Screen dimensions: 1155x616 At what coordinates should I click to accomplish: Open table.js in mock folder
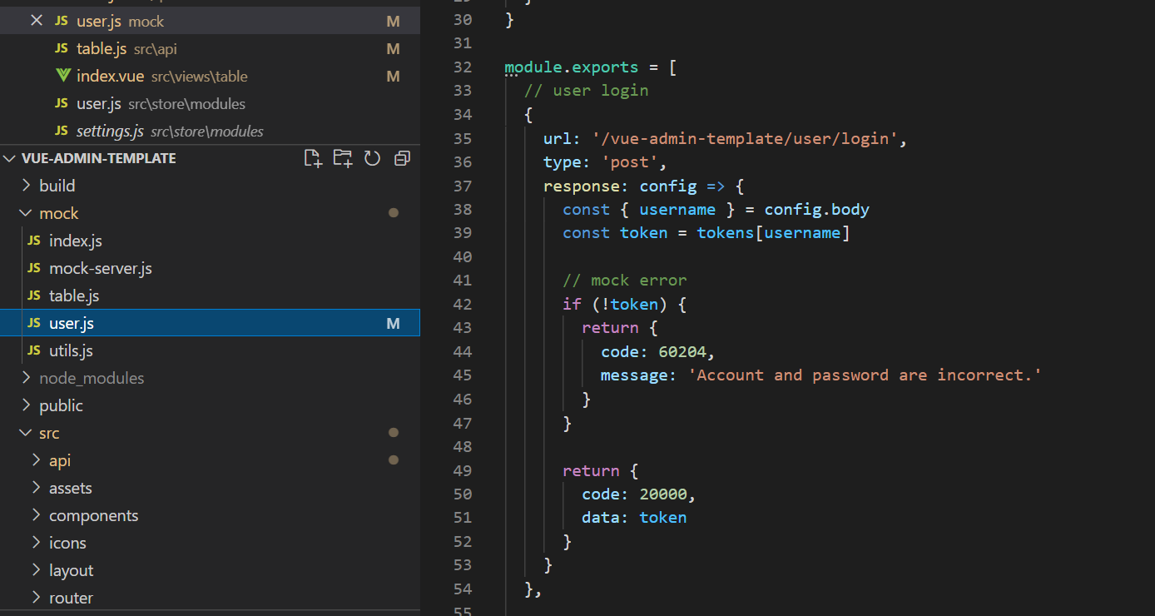pos(210,296)
